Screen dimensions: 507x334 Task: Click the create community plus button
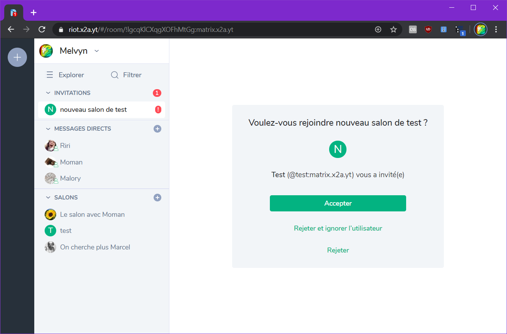(x=17, y=57)
